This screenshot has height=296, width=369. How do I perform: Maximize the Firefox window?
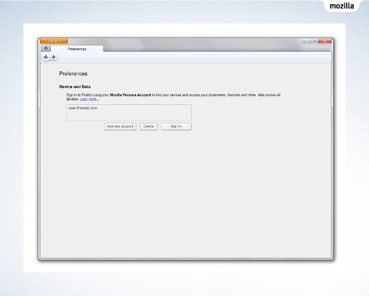(x=314, y=41)
